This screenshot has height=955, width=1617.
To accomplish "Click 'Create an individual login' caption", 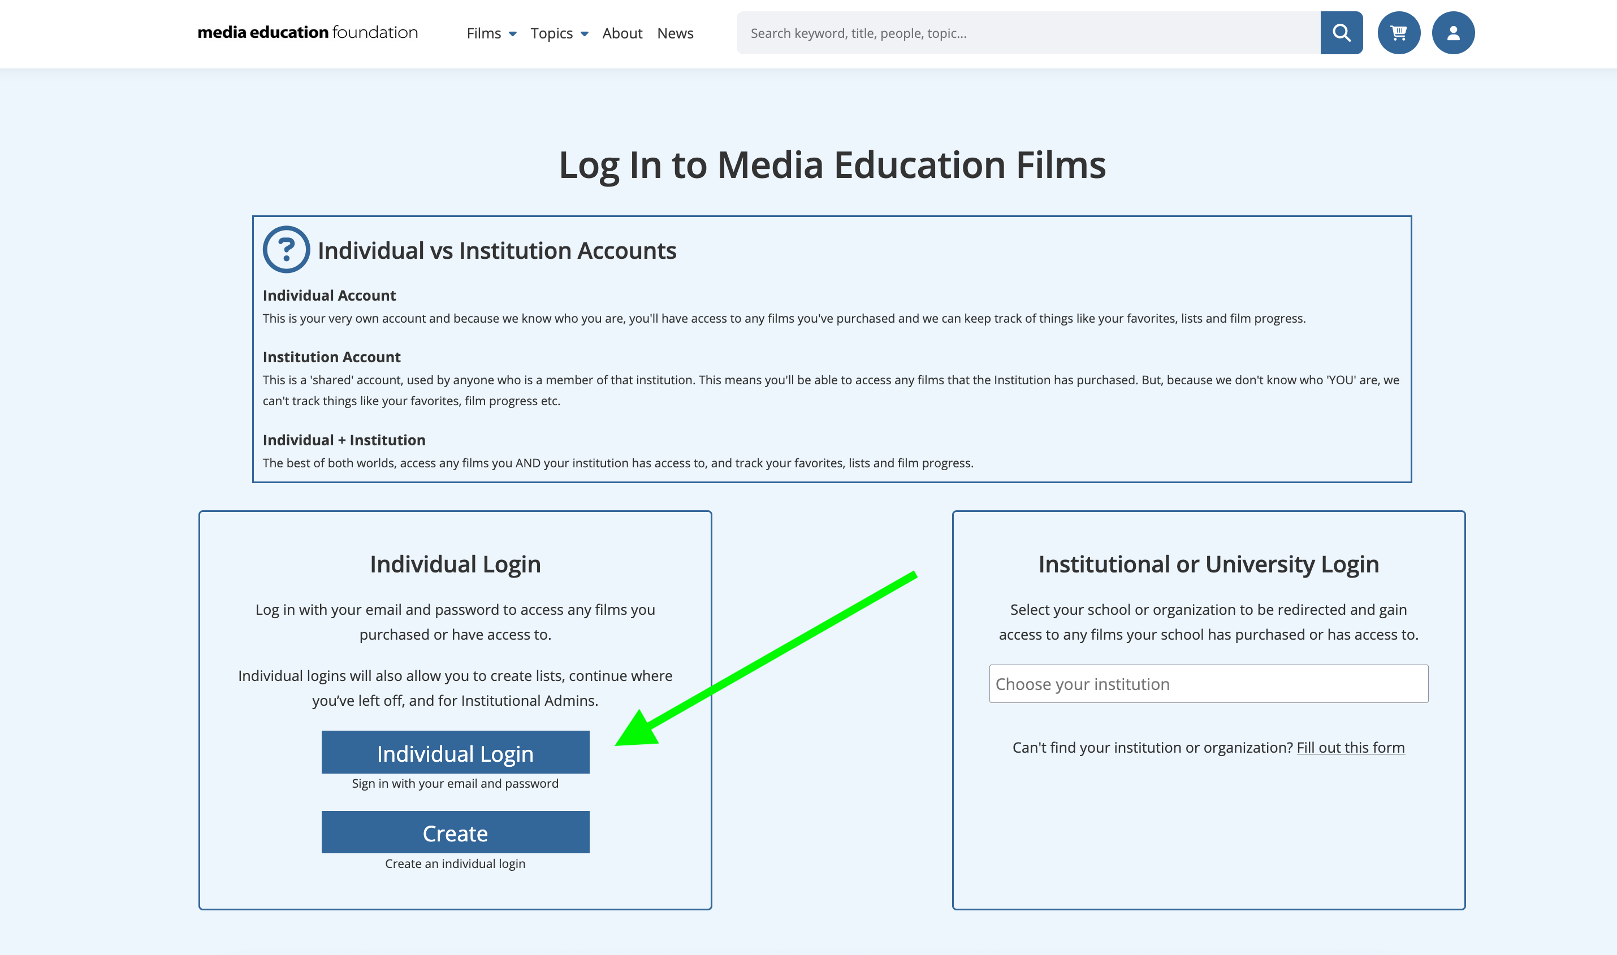I will 455,863.
